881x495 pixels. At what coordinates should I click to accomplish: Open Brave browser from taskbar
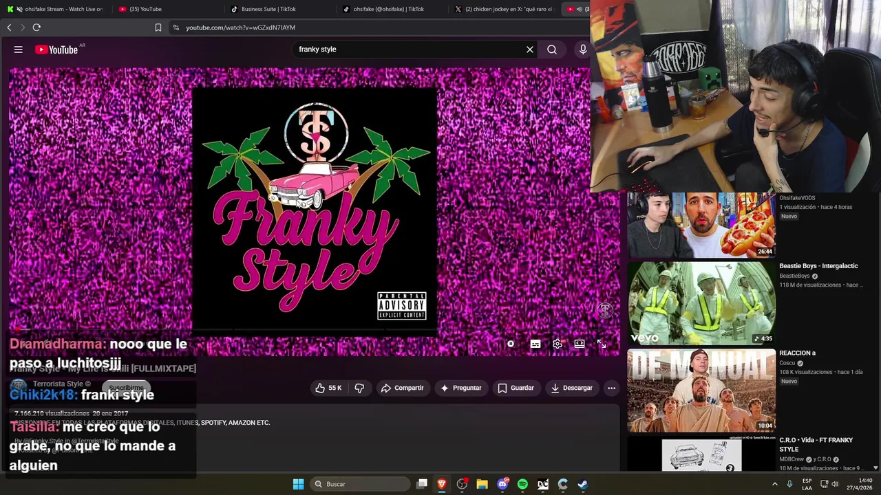pos(442,484)
